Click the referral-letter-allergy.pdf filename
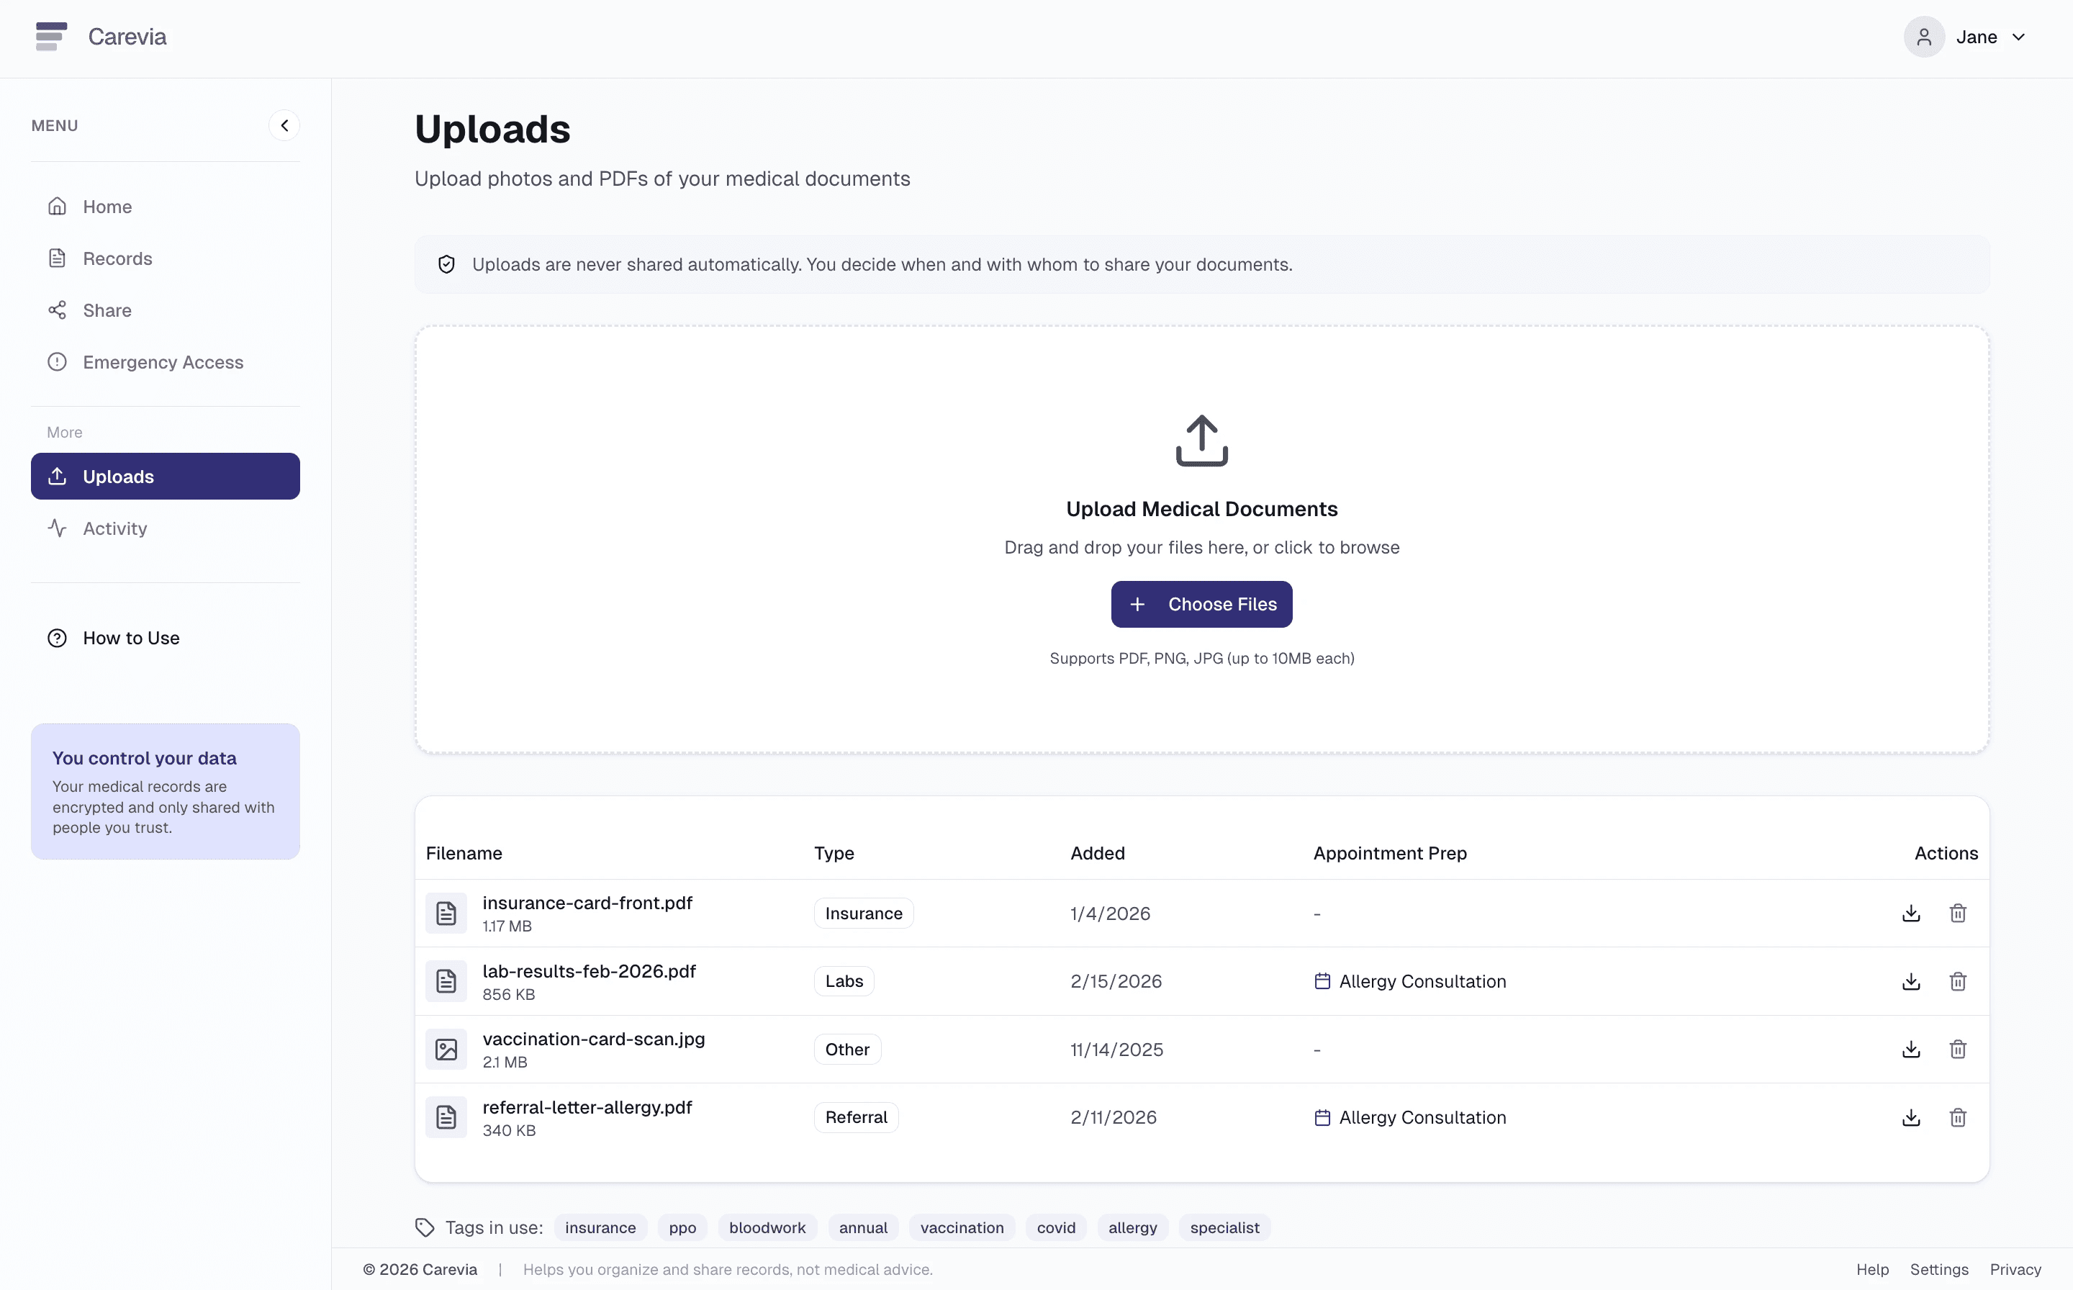The height and width of the screenshot is (1290, 2073). click(x=587, y=1107)
